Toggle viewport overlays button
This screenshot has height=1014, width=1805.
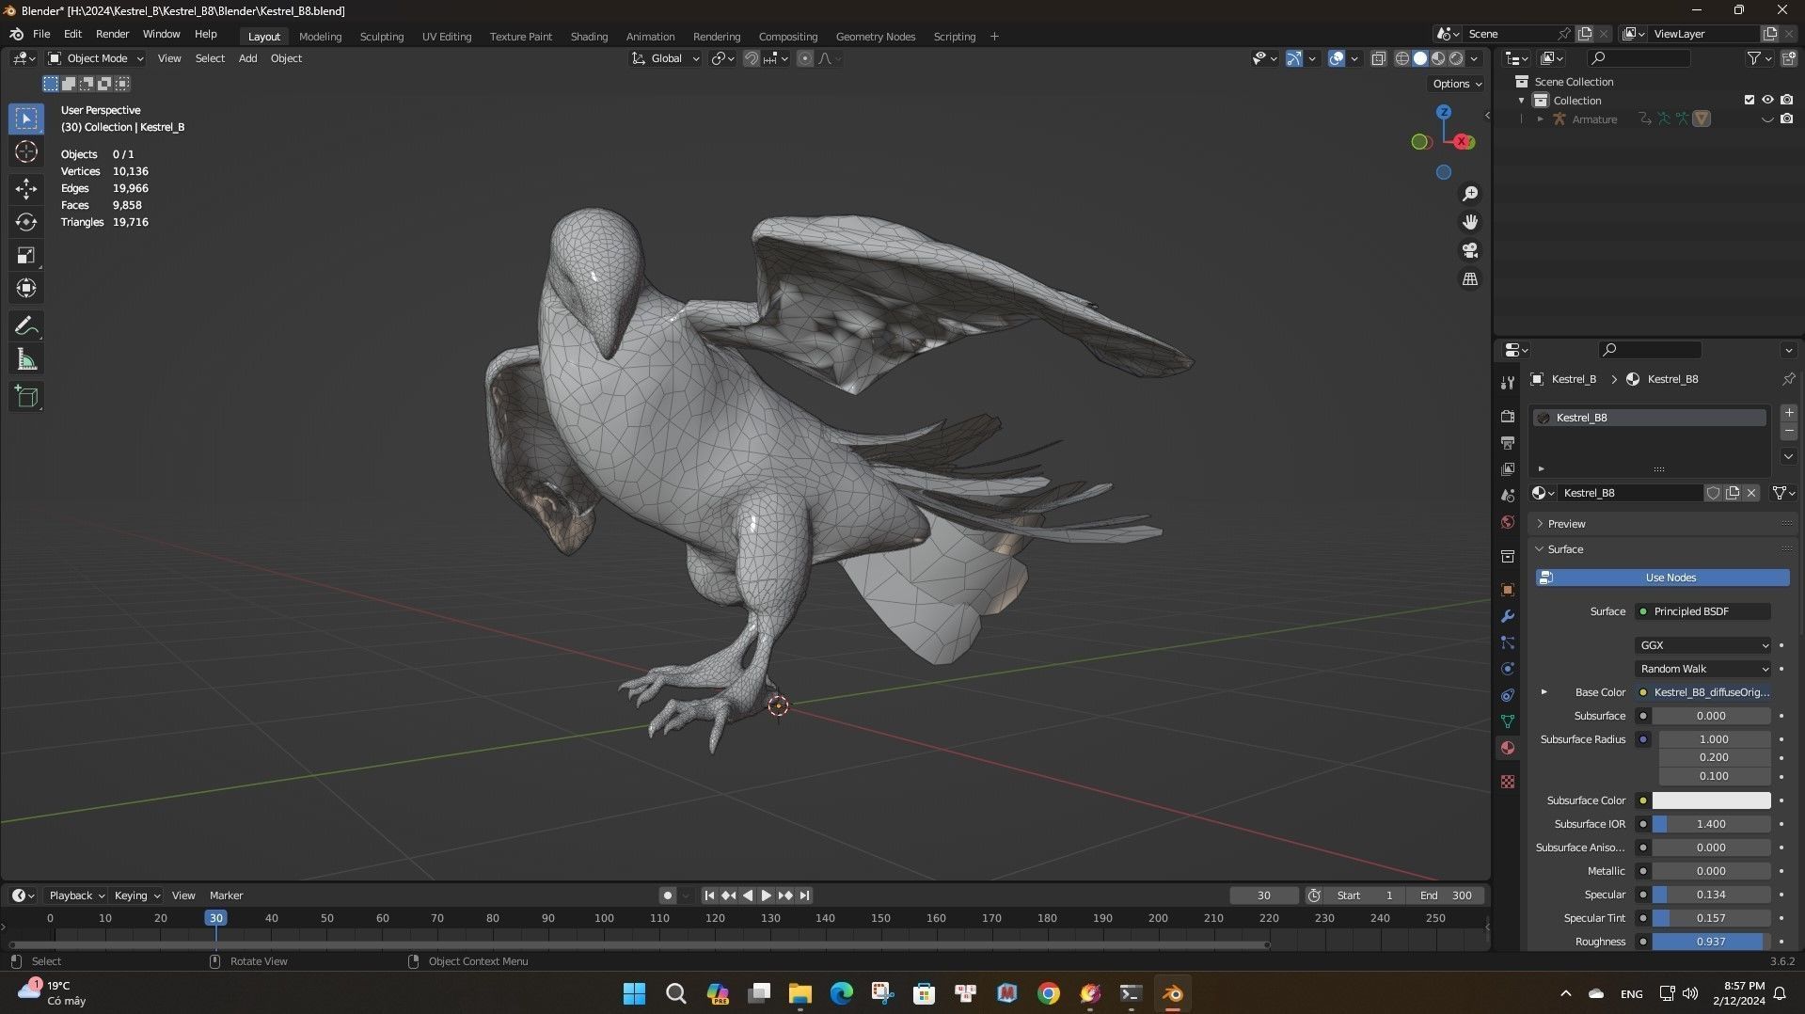(1336, 58)
